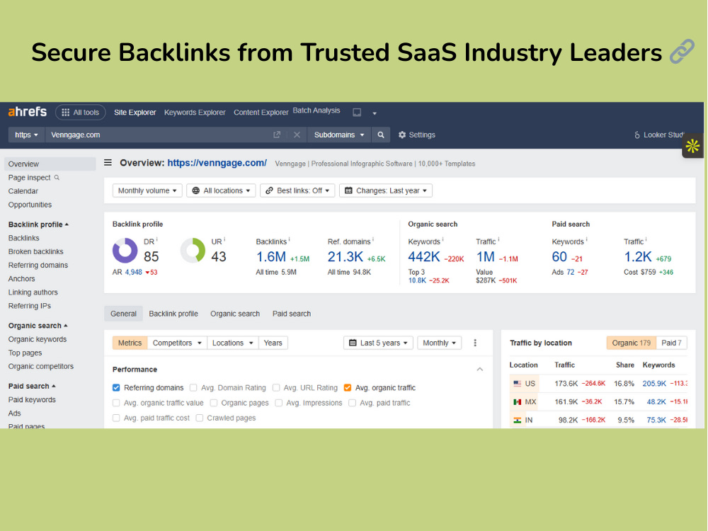The image size is (708, 531).
Task: Open chart options three-dot menu
Action: (x=475, y=343)
